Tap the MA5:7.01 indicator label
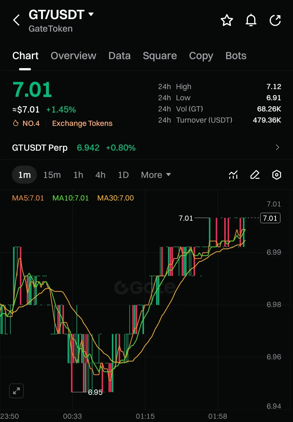Image resolution: width=293 pixels, height=422 pixels. tap(28, 198)
